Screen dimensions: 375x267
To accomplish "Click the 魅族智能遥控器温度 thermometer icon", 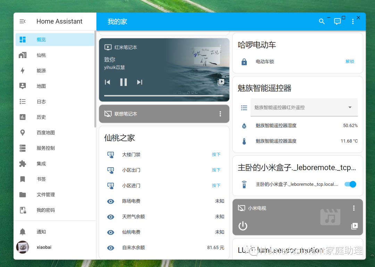I will pyautogui.click(x=244, y=141).
